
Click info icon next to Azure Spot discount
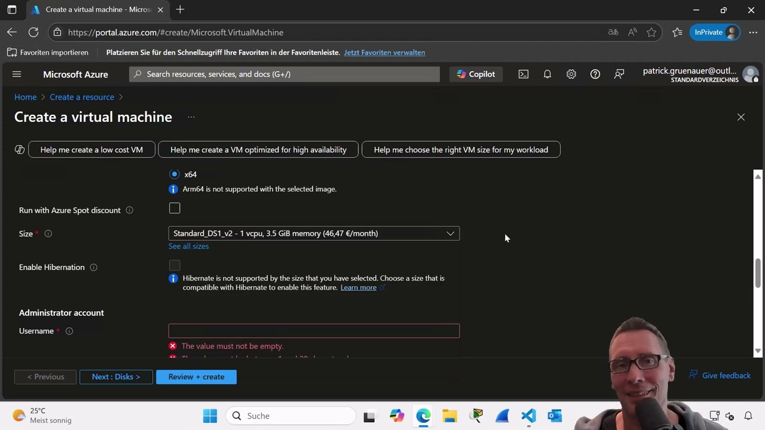point(129,210)
